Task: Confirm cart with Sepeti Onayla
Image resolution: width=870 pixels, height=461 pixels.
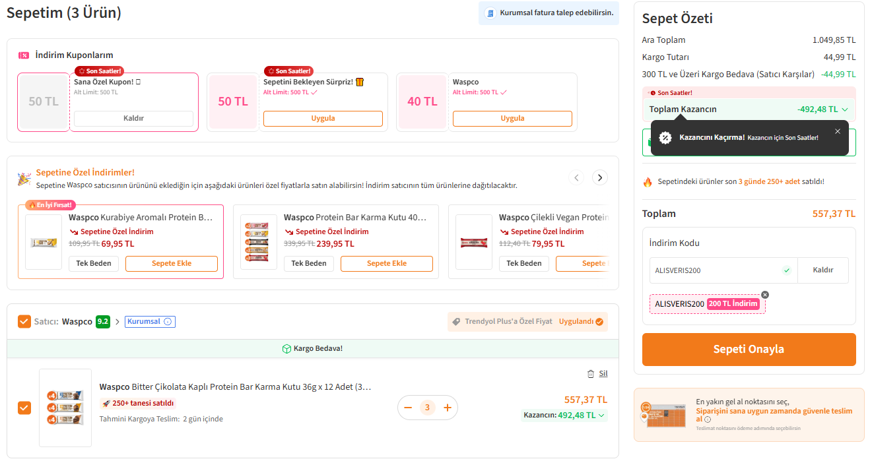Action: coord(749,350)
